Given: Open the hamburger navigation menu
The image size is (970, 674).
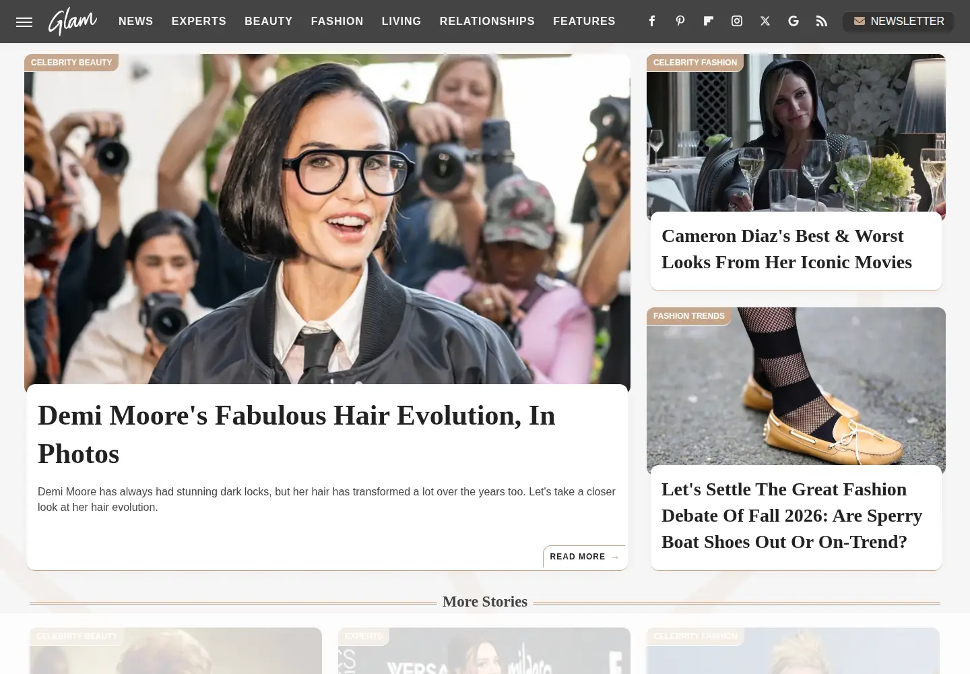Looking at the screenshot, I should click(24, 22).
